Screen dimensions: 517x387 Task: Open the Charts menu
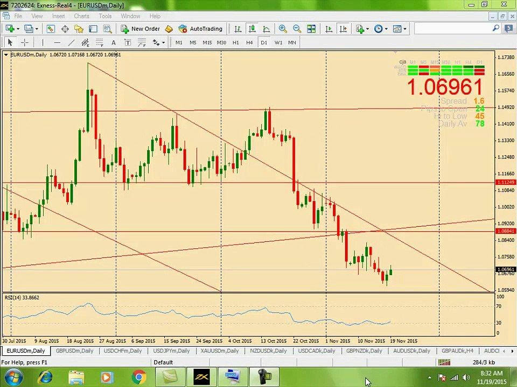[81, 16]
